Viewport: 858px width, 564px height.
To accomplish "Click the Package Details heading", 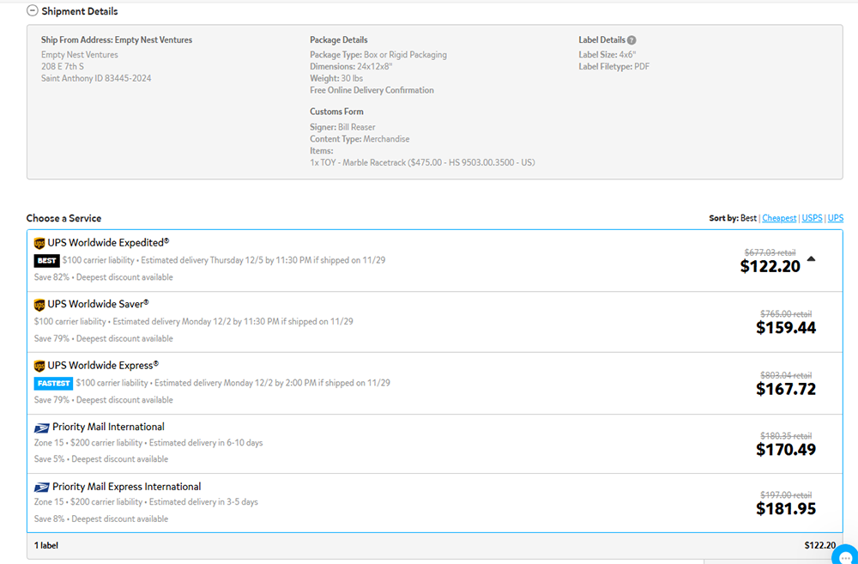I will (x=339, y=40).
